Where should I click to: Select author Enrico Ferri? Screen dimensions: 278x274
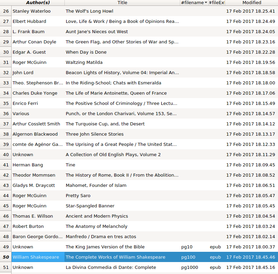tap(25, 104)
